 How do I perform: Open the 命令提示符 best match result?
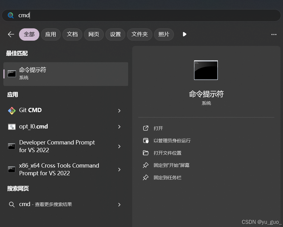coord(66,74)
